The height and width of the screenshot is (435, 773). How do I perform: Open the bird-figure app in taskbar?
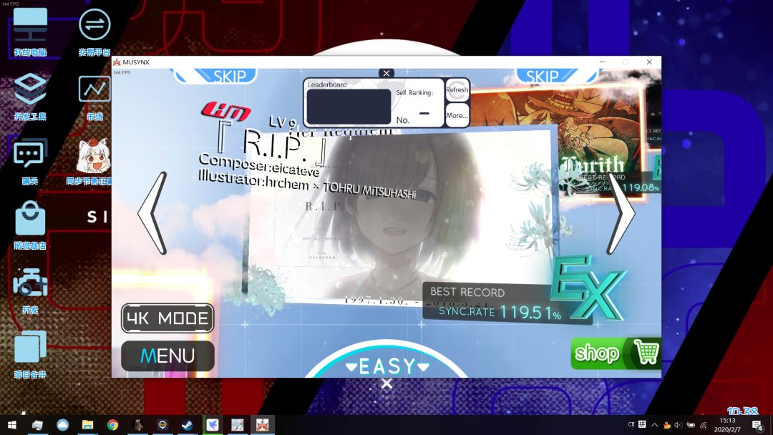[x=138, y=425]
